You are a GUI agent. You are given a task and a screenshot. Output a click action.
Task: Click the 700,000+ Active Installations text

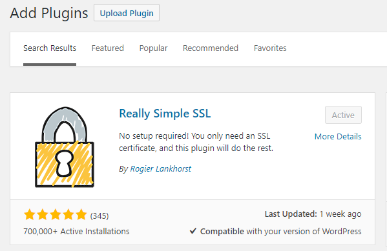pyautogui.click(x=76, y=231)
